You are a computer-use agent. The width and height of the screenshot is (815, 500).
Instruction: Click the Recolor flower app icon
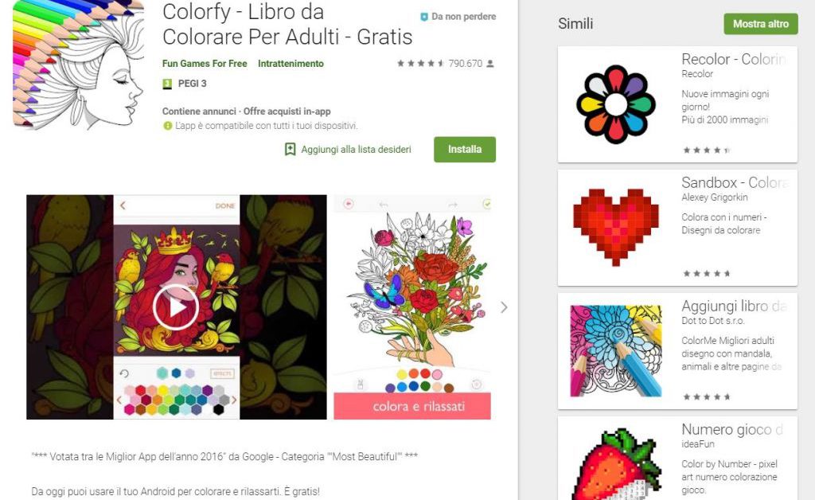click(x=616, y=104)
